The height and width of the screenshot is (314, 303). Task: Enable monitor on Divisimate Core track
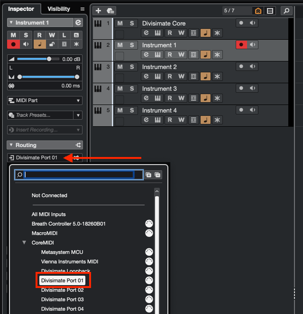click(x=253, y=23)
